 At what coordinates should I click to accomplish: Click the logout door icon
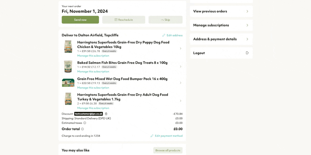247,53
